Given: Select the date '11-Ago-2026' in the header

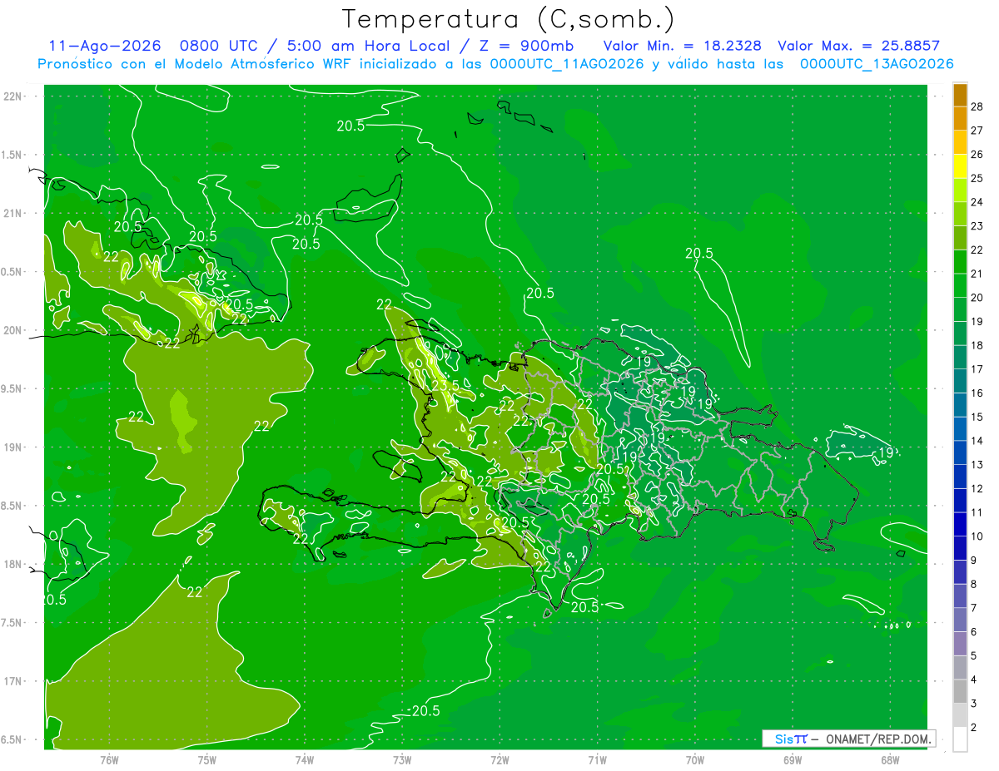Looking at the screenshot, I should point(103,46).
